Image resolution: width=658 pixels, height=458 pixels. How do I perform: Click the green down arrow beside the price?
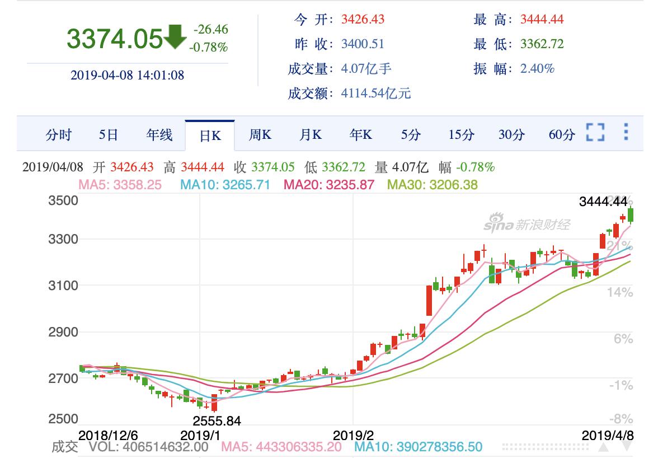click(175, 37)
